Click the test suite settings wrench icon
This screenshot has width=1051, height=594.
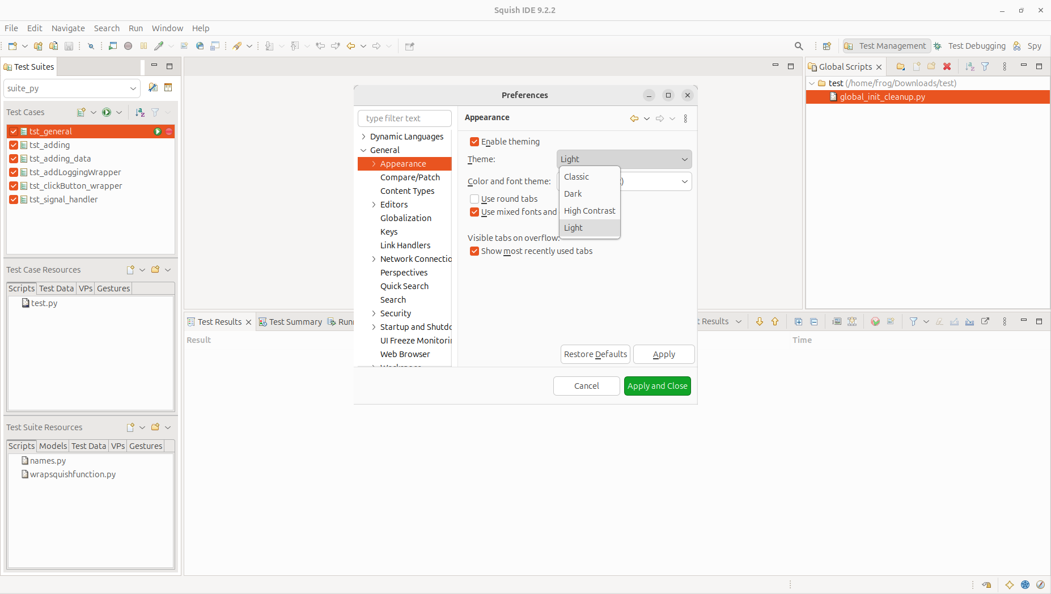152,87
